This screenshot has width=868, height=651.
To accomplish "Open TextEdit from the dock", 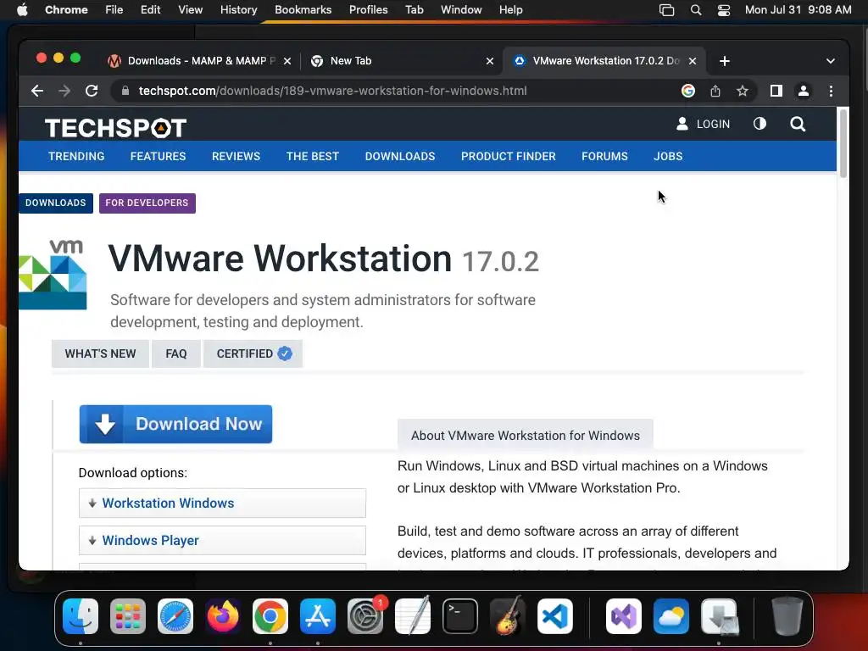I will [x=413, y=615].
